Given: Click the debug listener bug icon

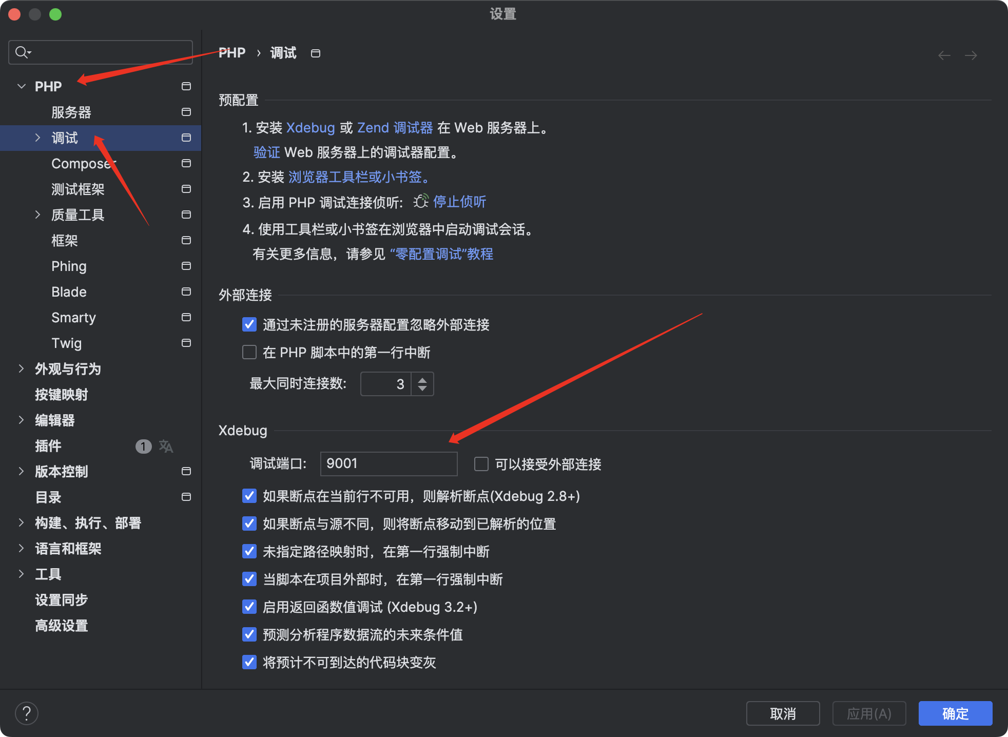Looking at the screenshot, I should (x=421, y=202).
